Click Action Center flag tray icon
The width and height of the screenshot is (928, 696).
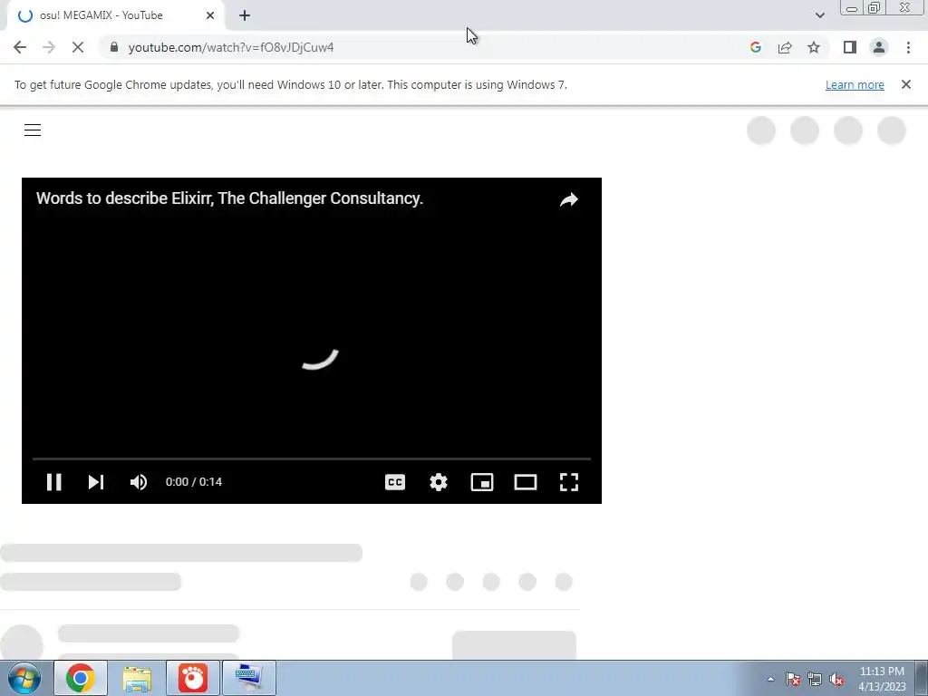point(793,679)
